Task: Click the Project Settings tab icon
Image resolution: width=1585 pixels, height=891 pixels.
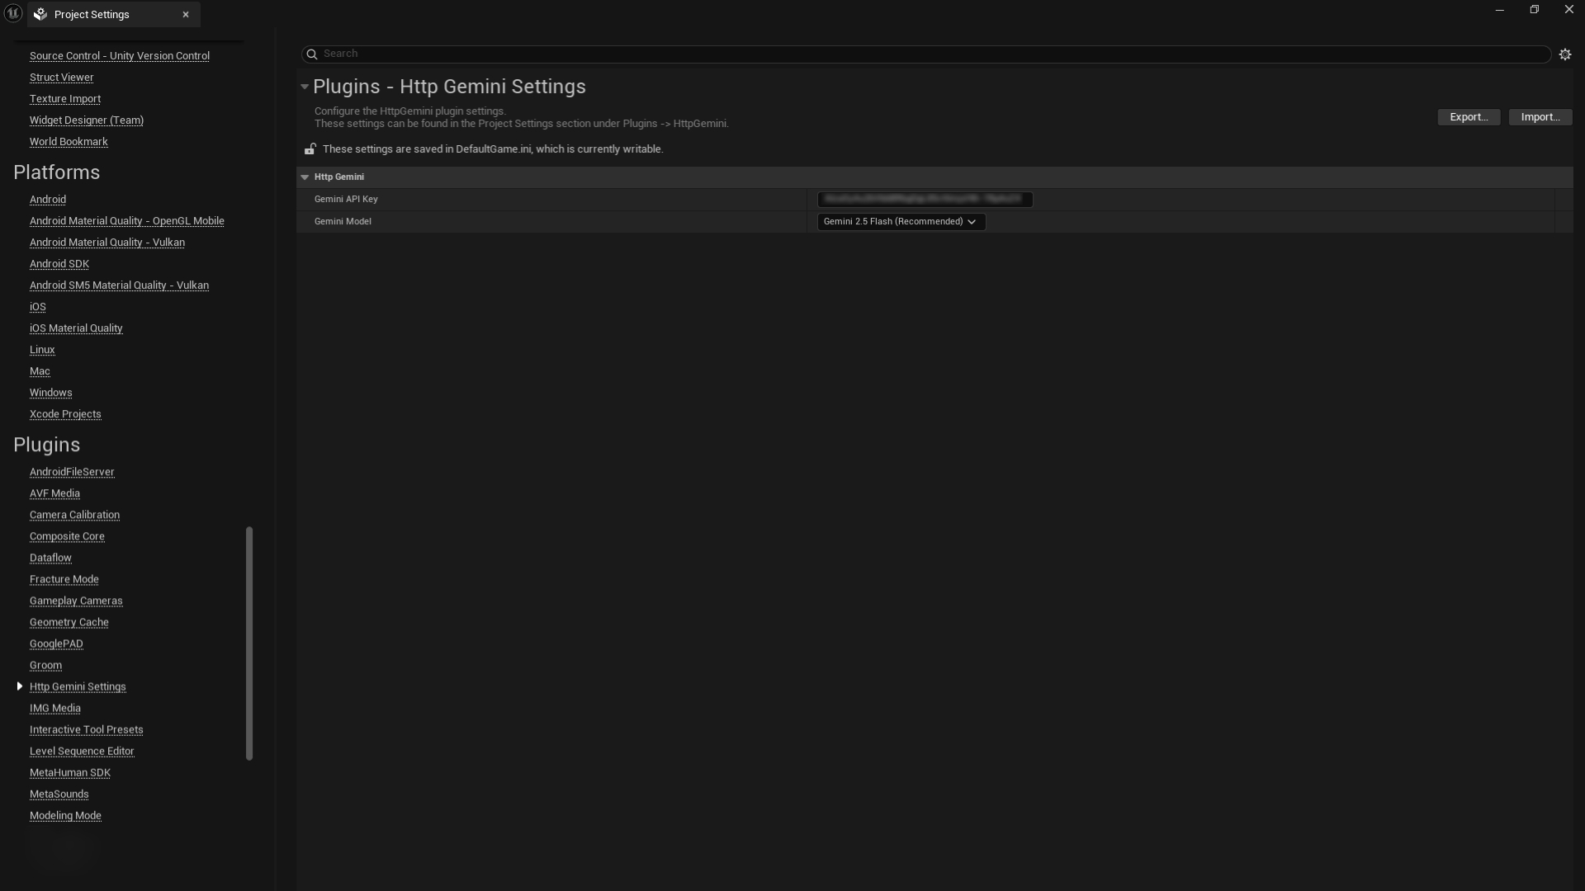Action: pos(40,14)
